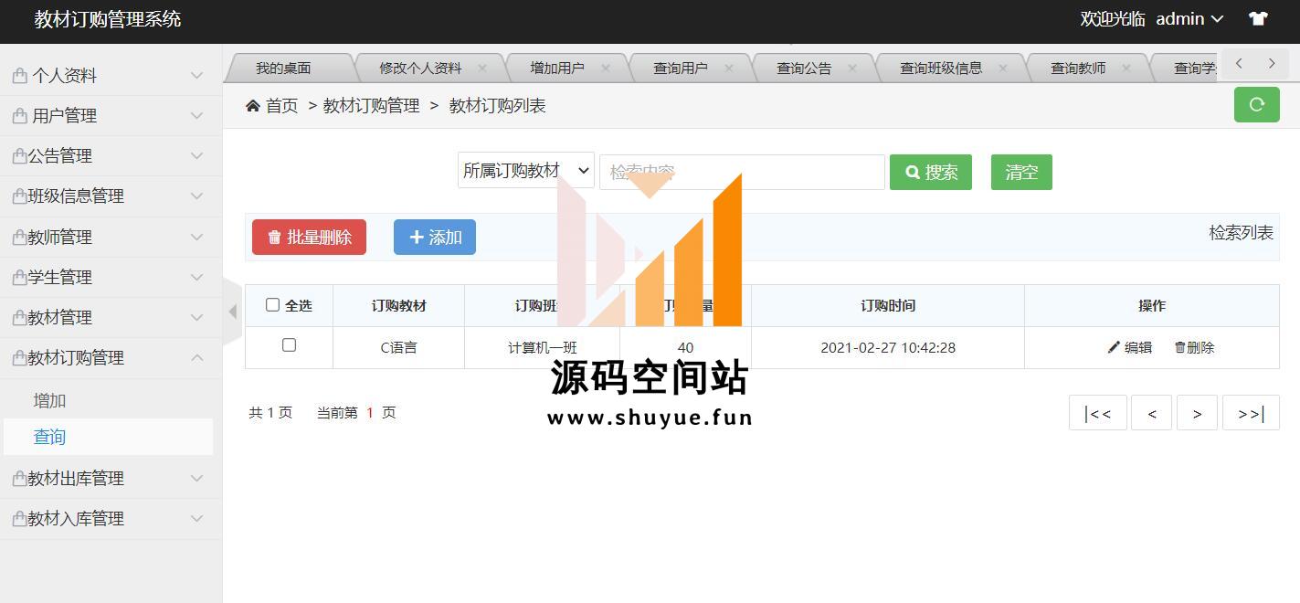Tick the 全选 select-all checkbox
1300x603 pixels.
[x=272, y=304]
